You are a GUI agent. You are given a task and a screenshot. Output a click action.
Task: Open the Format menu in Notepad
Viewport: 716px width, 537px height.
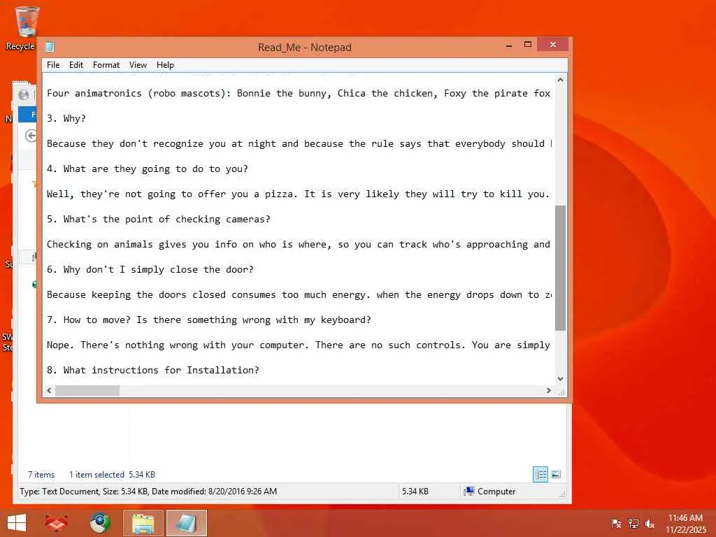[x=106, y=65]
